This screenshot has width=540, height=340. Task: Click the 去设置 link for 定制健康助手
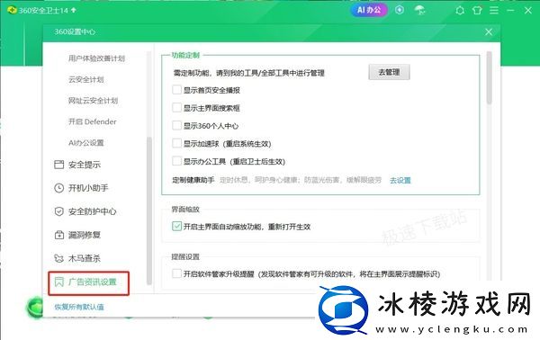(400, 180)
